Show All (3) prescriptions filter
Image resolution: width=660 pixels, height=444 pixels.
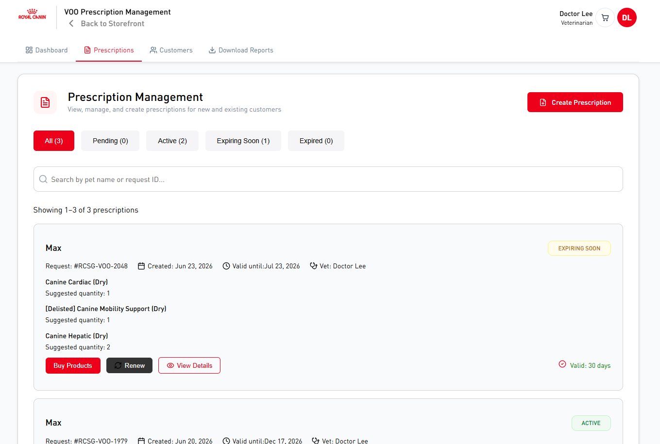point(54,141)
